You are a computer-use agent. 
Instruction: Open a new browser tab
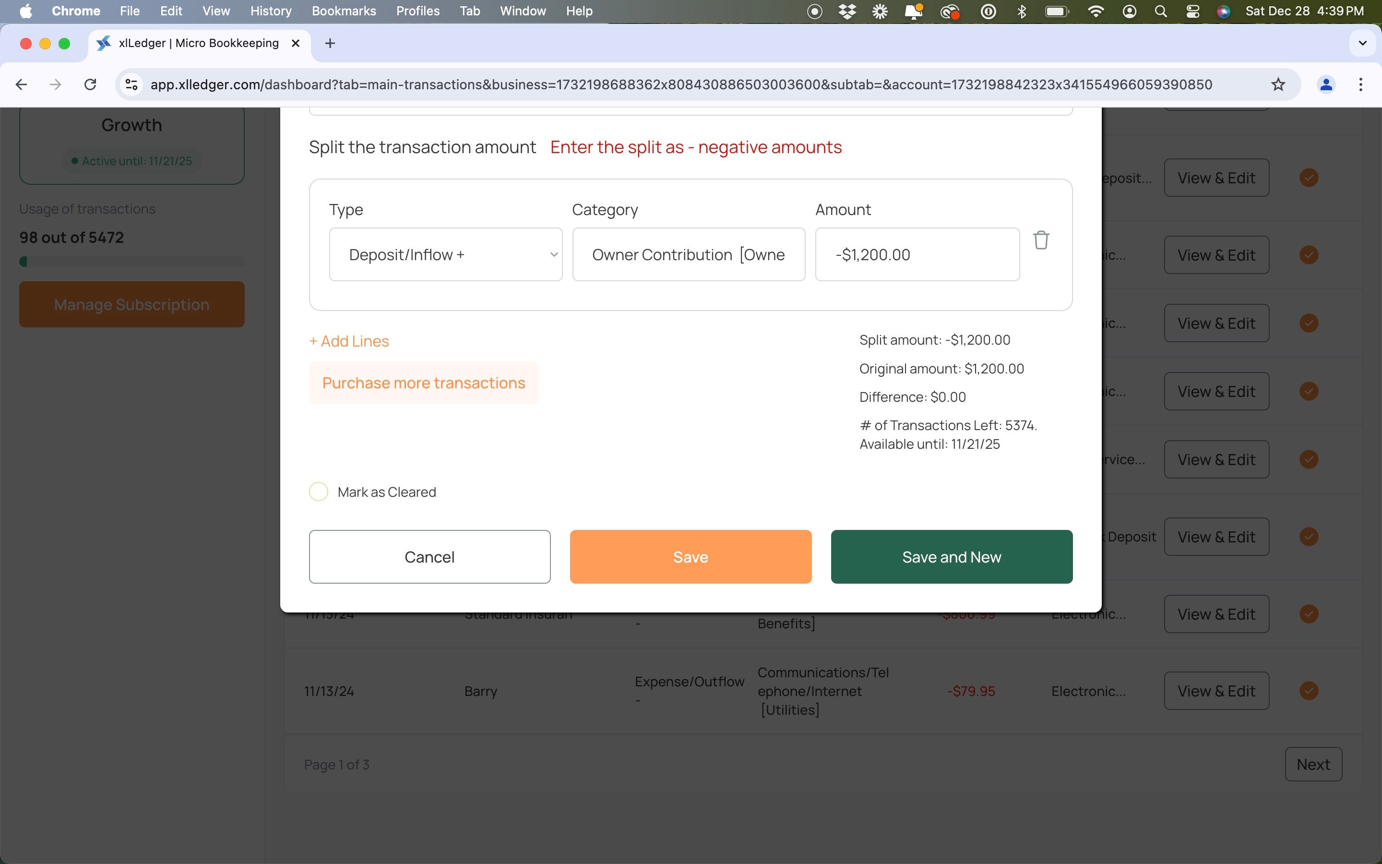[x=330, y=43]
